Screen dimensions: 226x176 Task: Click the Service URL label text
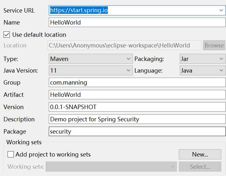pyautogui.click(x=19, y=10)
